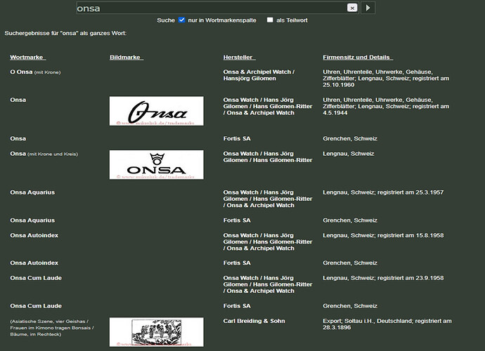
Task: Select Onsa Cum Laude entry registered 1958
Action: click(x=36, y=278)
